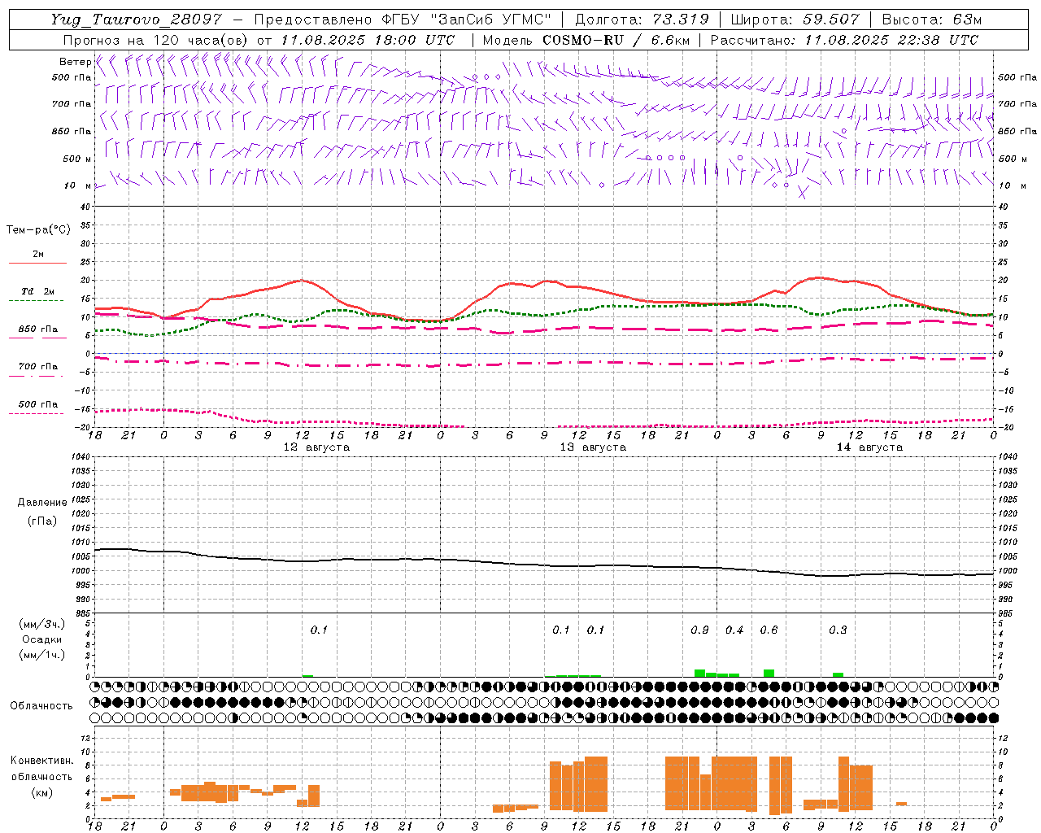Click the (мм/1ч.) units label
Image resolution: width=1041 pixels, height=833 pixels.
42,655
